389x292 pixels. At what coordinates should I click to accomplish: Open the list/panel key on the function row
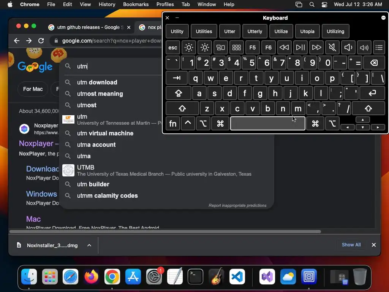point(379,47)
